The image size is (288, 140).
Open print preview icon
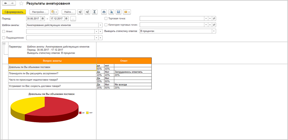111,12
